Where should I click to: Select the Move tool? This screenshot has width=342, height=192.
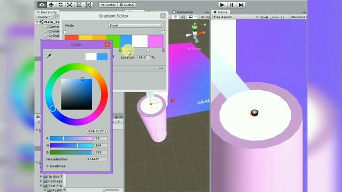click(x=51, y=5)
